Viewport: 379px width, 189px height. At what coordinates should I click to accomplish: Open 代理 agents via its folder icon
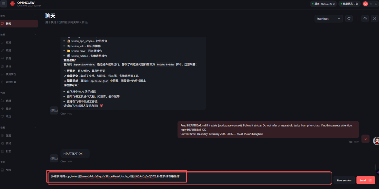pyautogui.click(x=2, y=101)
